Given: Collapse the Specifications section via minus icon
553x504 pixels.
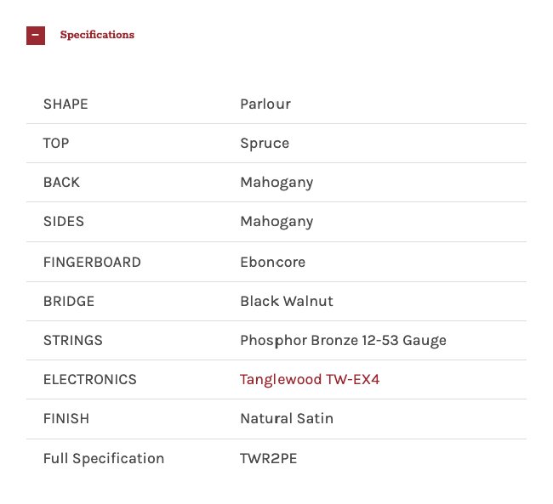Looking at the screenshot, I should tap(36, 36).
